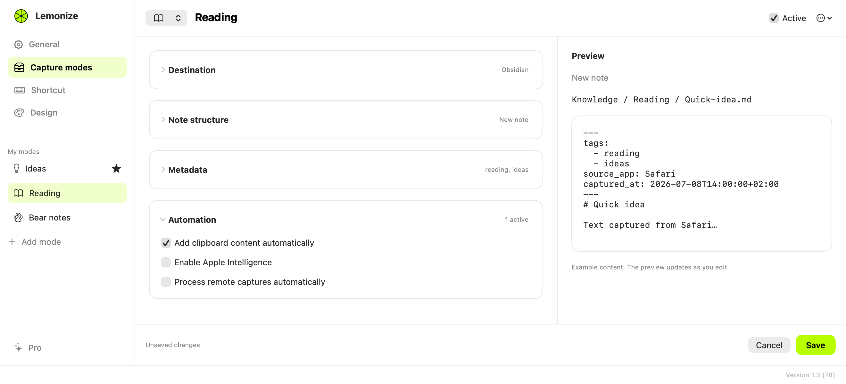The height and width of the screenshot is (384, 846).
Task: Open Shortcut settings
Action: pyautogui.click(x=67, y=90)
